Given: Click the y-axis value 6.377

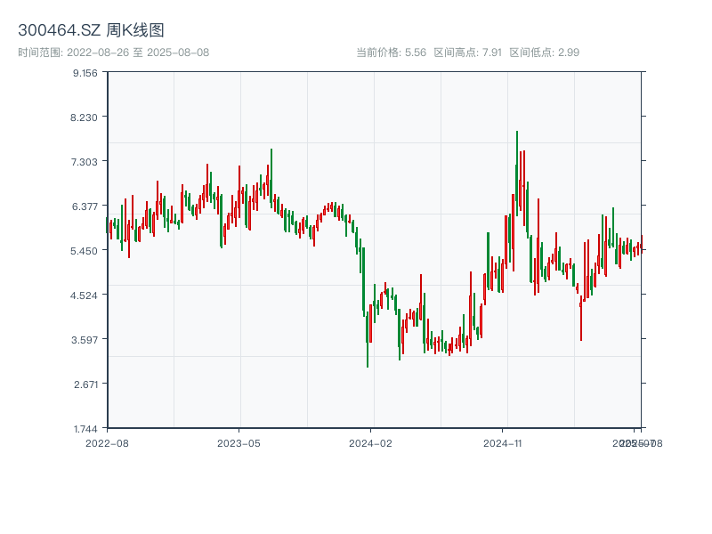Looking at the screenshot, I should point(85,206).
